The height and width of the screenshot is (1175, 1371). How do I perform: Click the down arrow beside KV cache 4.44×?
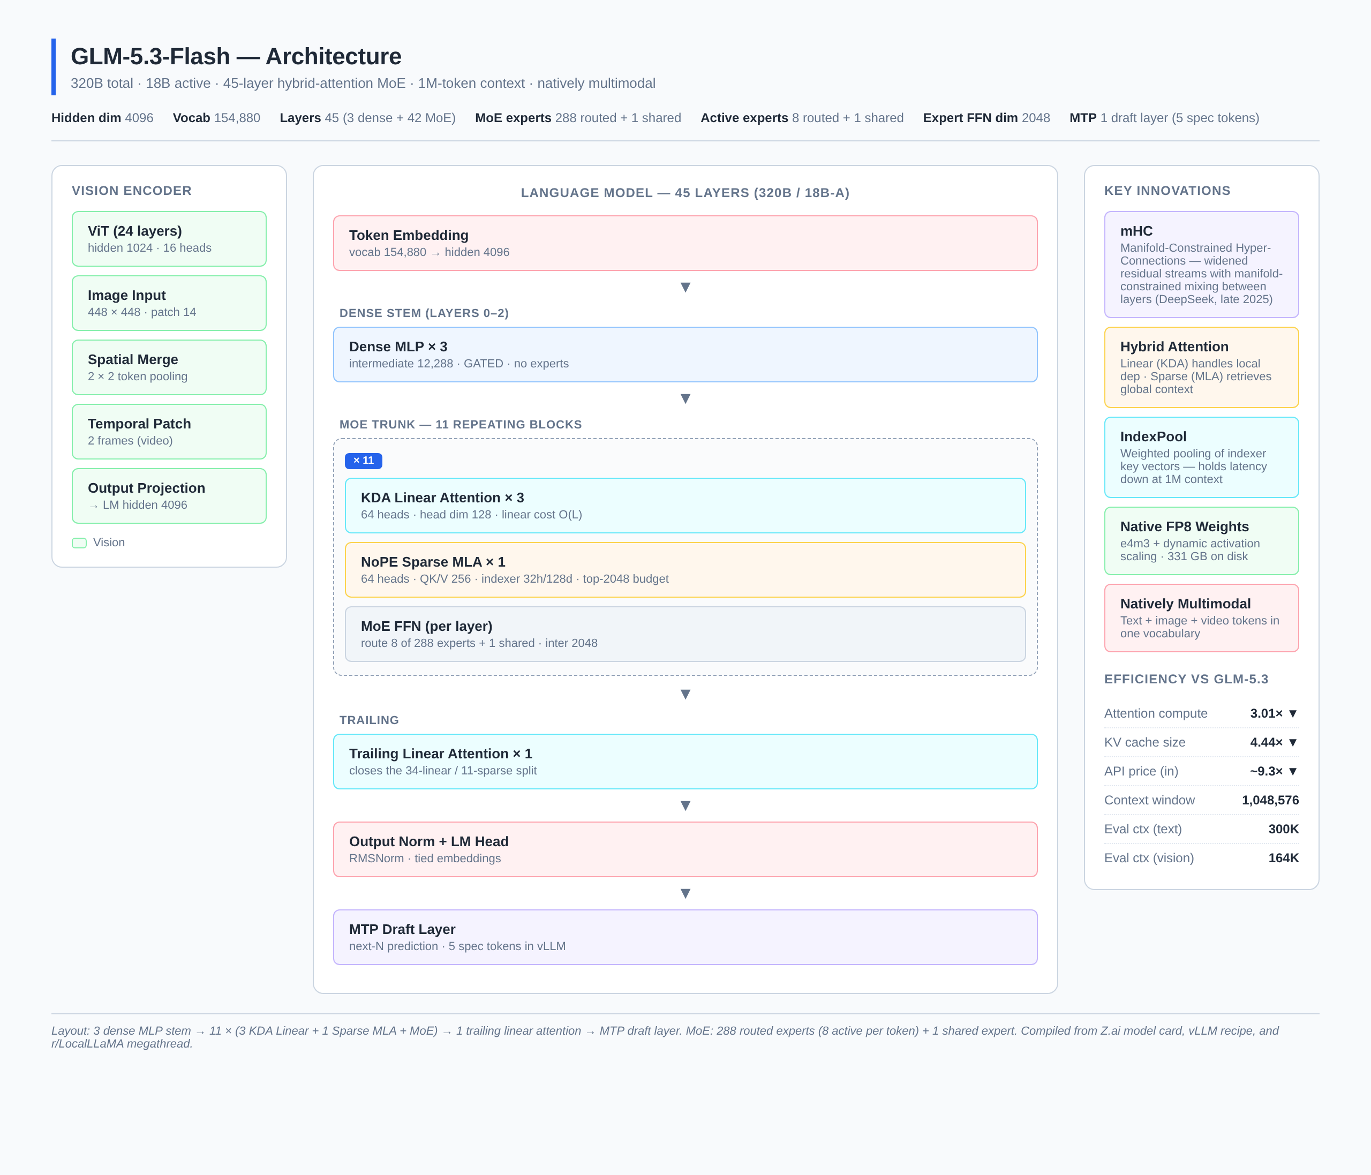[x=1293, y=742]
